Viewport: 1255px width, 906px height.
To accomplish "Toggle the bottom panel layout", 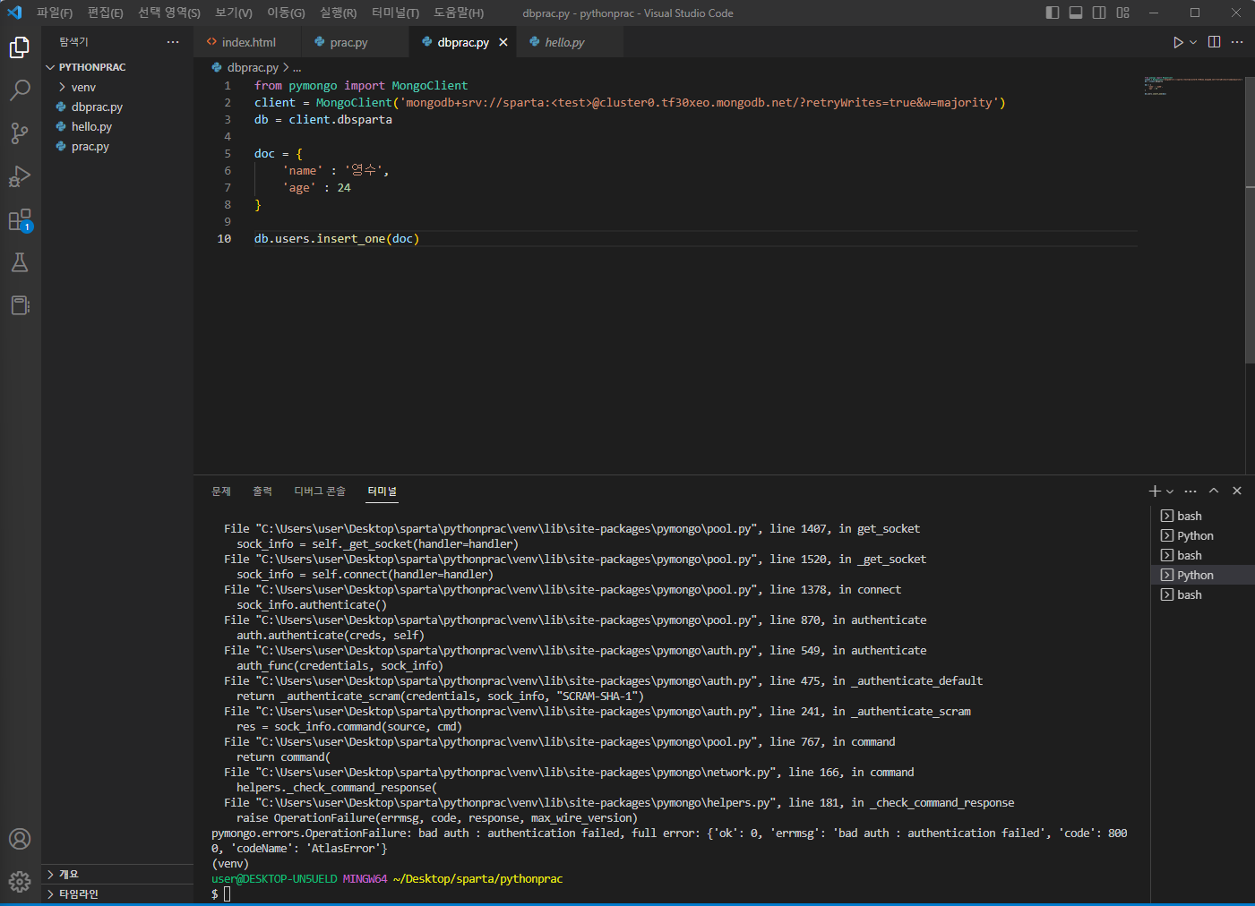I will (x=1076, y=13).
